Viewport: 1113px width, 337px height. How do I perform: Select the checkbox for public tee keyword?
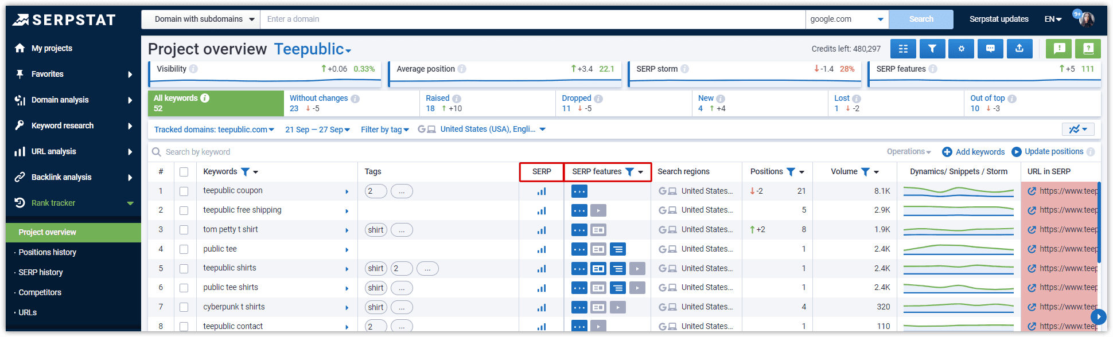[184, 249]
